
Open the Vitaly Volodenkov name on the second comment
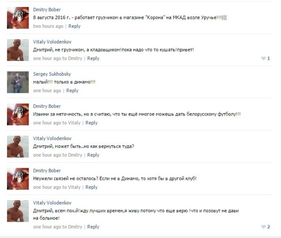pyautogui.click(x=52, y=42)
